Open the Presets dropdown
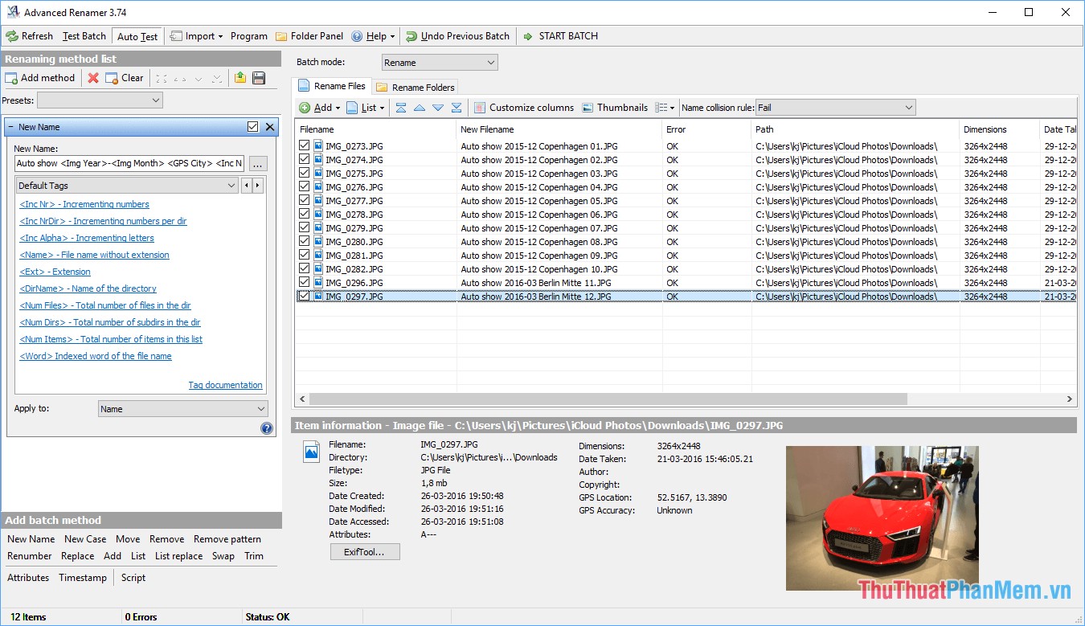The image size is (1085, 626). (x=99, y=99)
